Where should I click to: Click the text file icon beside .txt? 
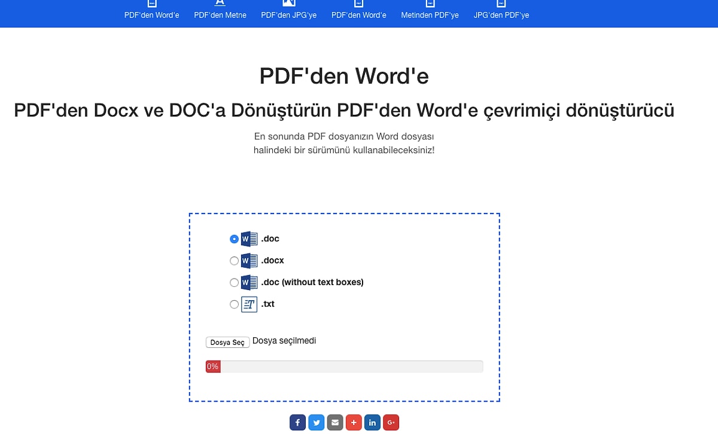(x=249, y=304)
